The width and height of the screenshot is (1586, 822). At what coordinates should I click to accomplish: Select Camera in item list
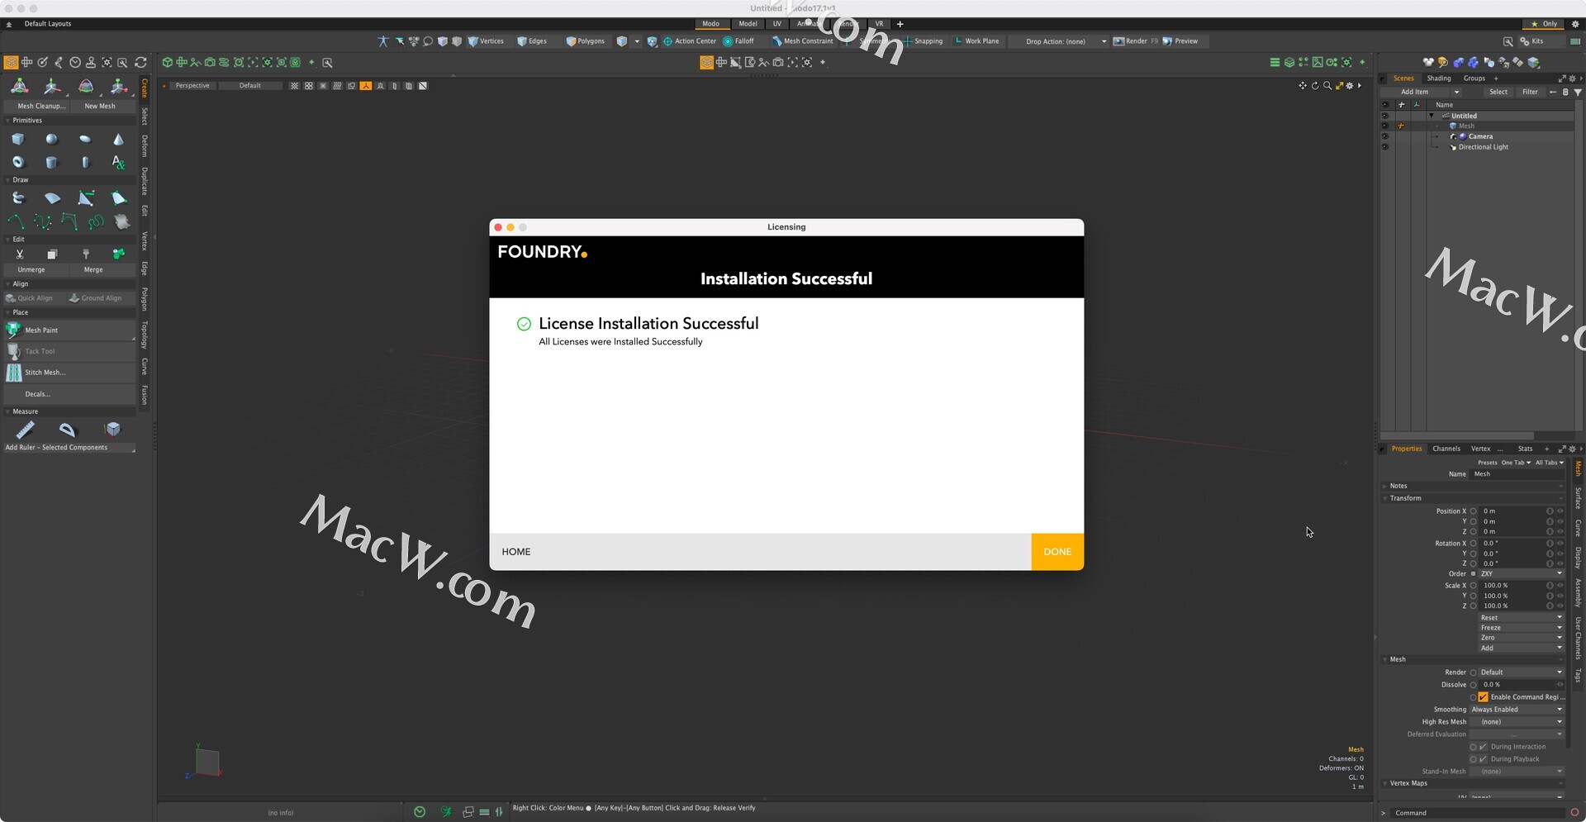[x=1480, y=136]
